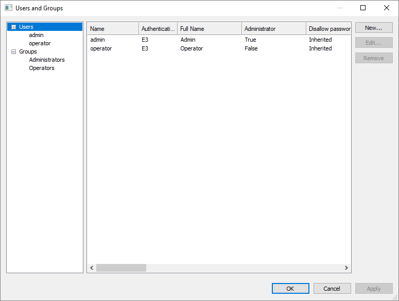The height and width of the screenshot is (301, 399).
Task: Sort by the Full Name column header
Action: [209, 29]
